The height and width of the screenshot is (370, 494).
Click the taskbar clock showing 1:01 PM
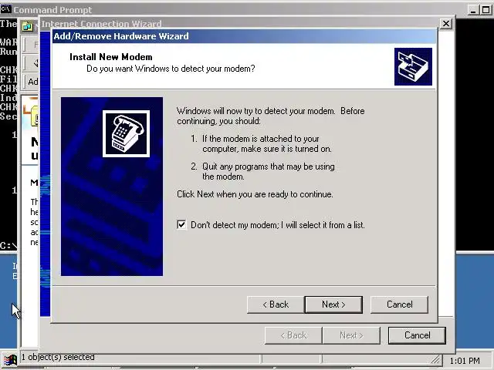(465, 361)
